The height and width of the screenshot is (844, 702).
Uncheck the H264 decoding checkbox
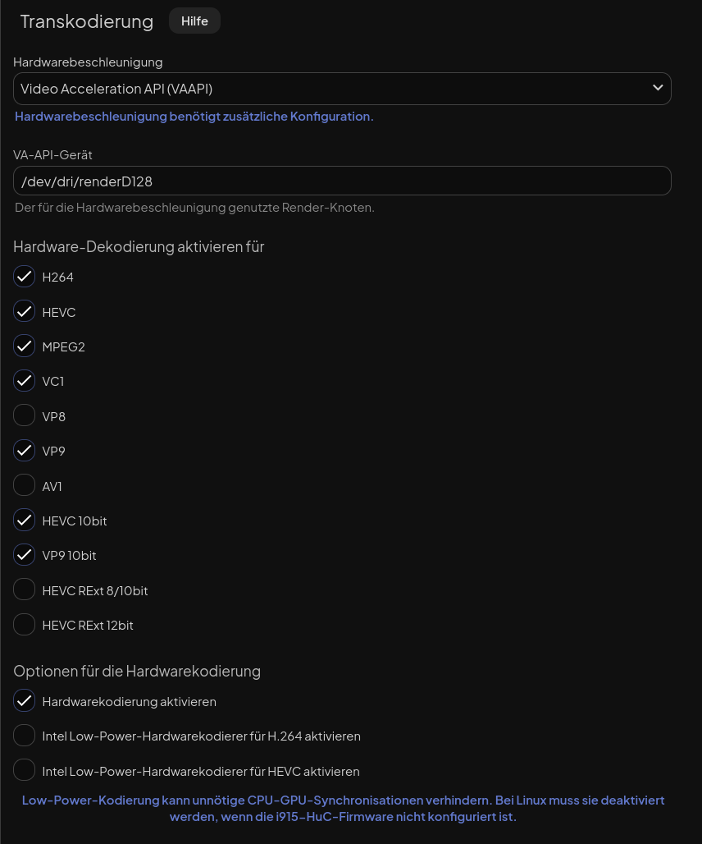[25, 277]
